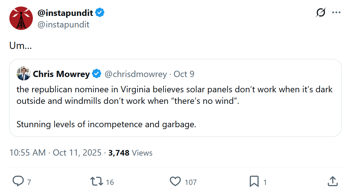Image resolution: width=349 pixels, height=193 pixels.
Task: Click Chris Mowrey's verified checkmark badge
Action: (97, 74)
